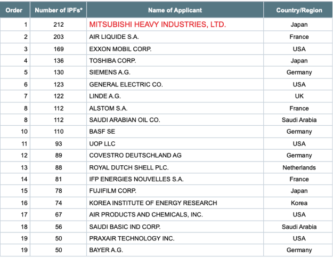Click order number 10 in BASF row
Viewport: 333px width, 258px height.
click(x=24, y=132)
